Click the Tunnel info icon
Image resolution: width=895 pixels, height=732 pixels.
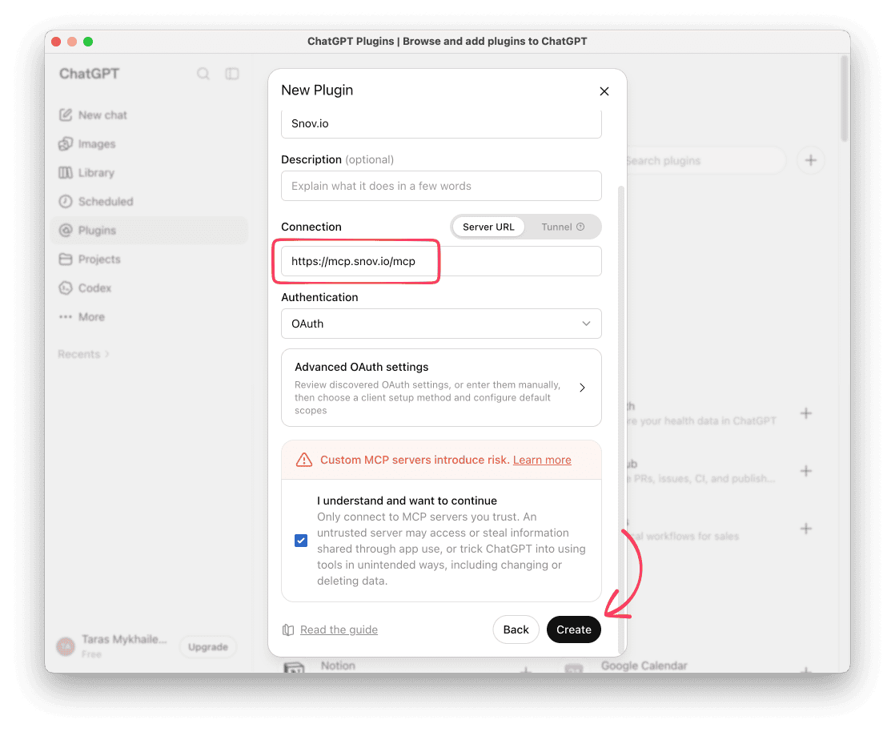[x=580, y=227]
